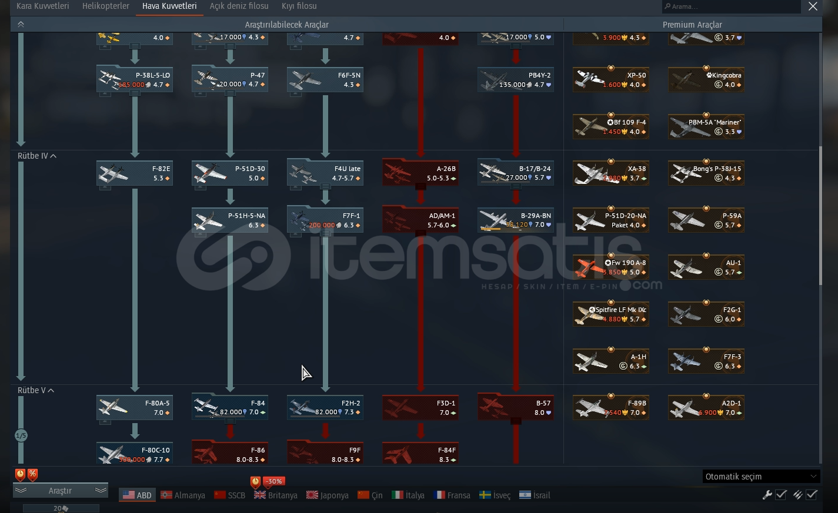Viewport: 838px width, 513px height.
Task: Select premium F7F-3 aircraft
Action: tap(706, 361)
